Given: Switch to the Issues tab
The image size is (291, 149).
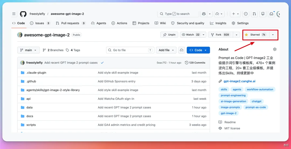Looking at the screenshot, I should tap(40, 23).
